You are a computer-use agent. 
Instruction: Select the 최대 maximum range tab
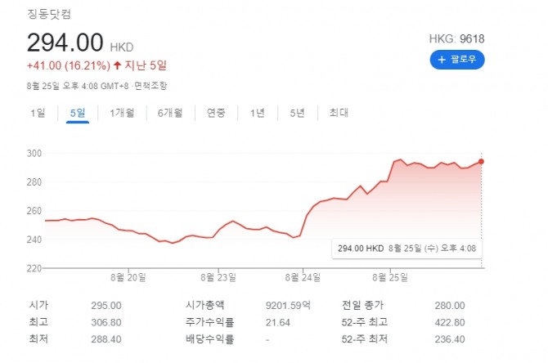click(x=338, y=113)
